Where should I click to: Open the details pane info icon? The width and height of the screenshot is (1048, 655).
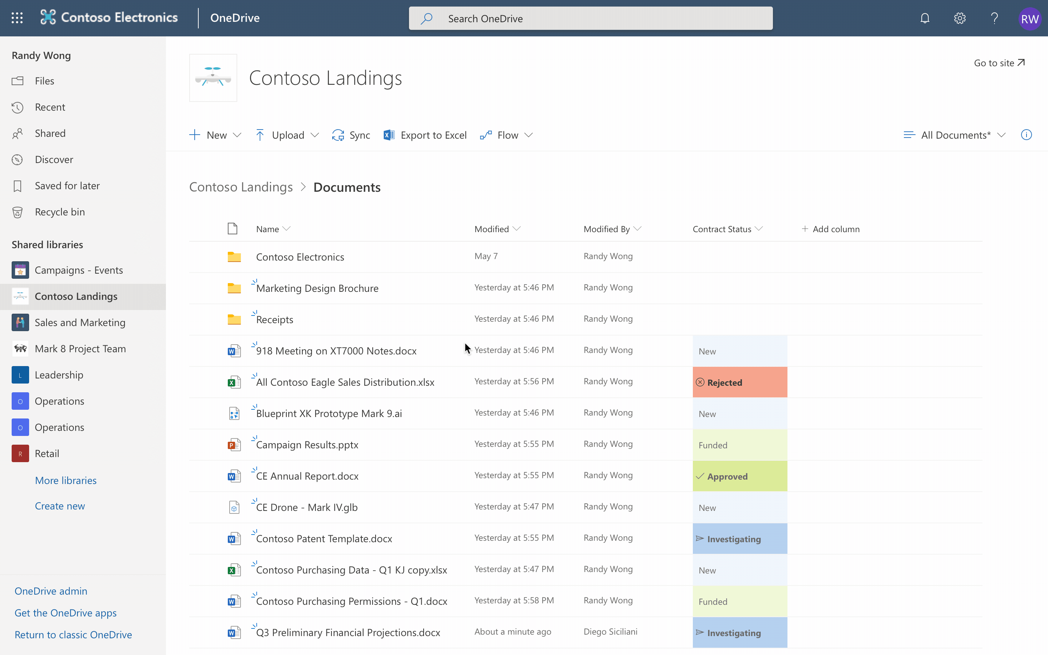[1026, 135]
